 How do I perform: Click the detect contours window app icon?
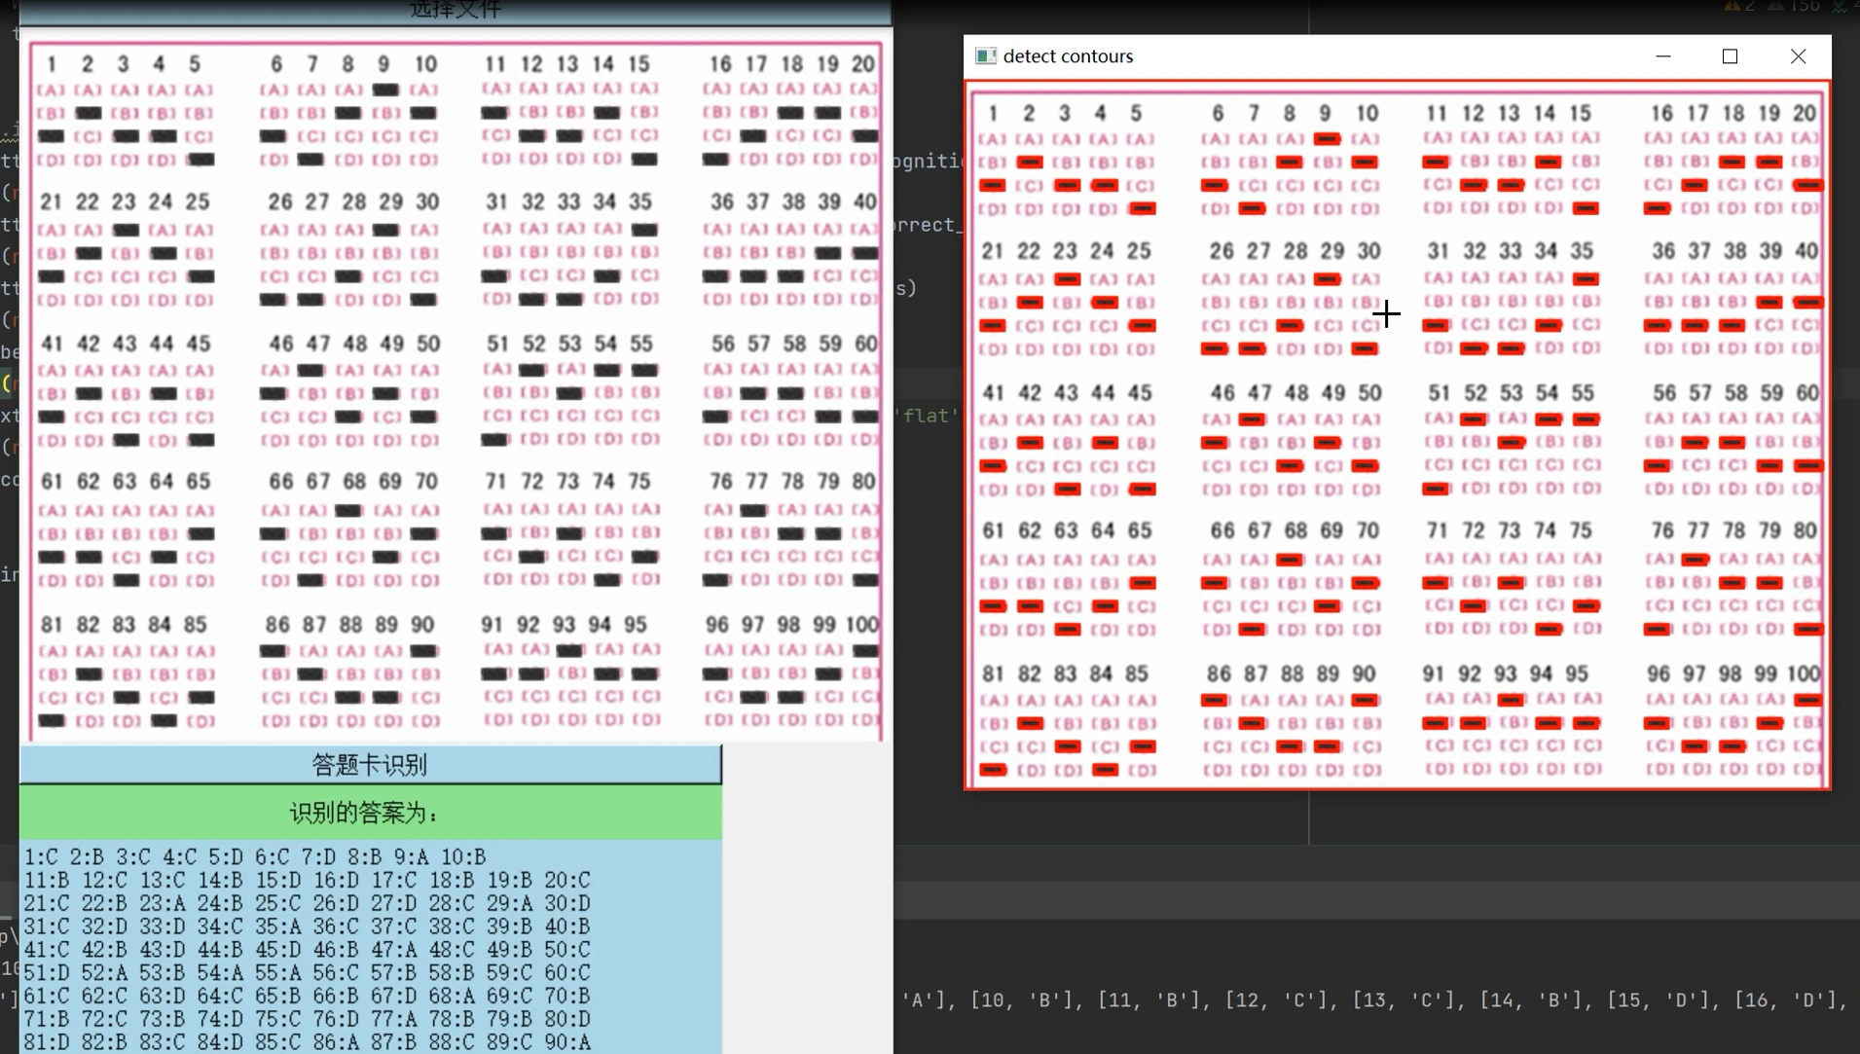[985, 56]
